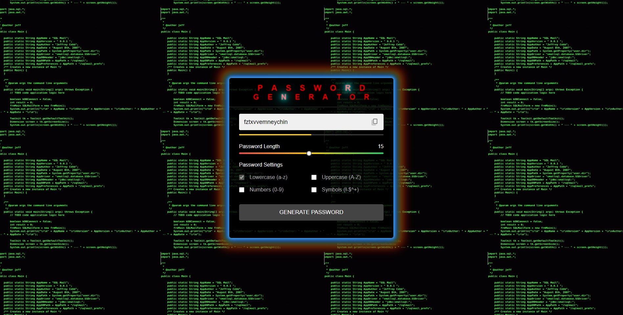Viewport: 623px width, 315px height.
Task: Click the red end of the length slider
Action: (241, 153)
